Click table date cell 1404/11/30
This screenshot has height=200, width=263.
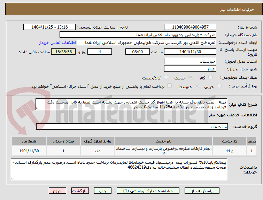point(29,151)
